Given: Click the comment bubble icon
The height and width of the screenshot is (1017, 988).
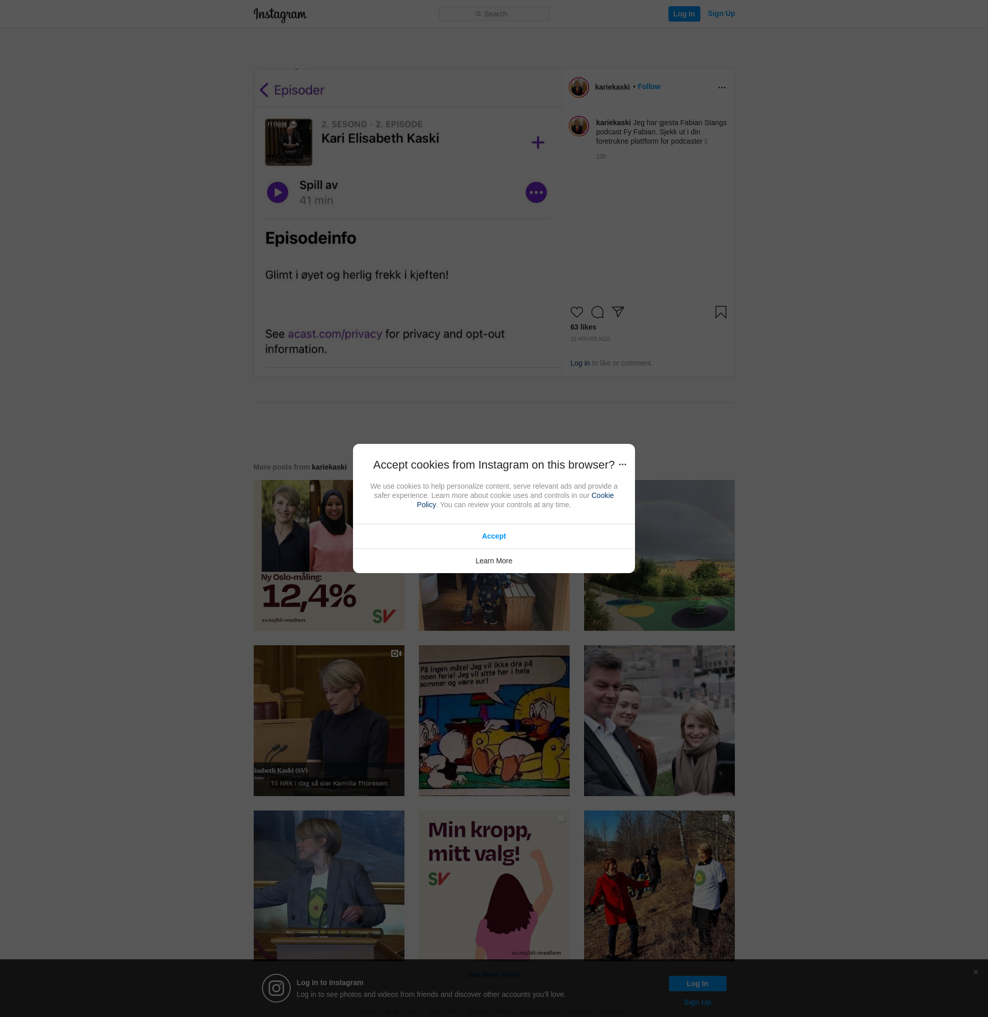Looking at the screenshot, I should pyautogui.click(x=597, y=312).
